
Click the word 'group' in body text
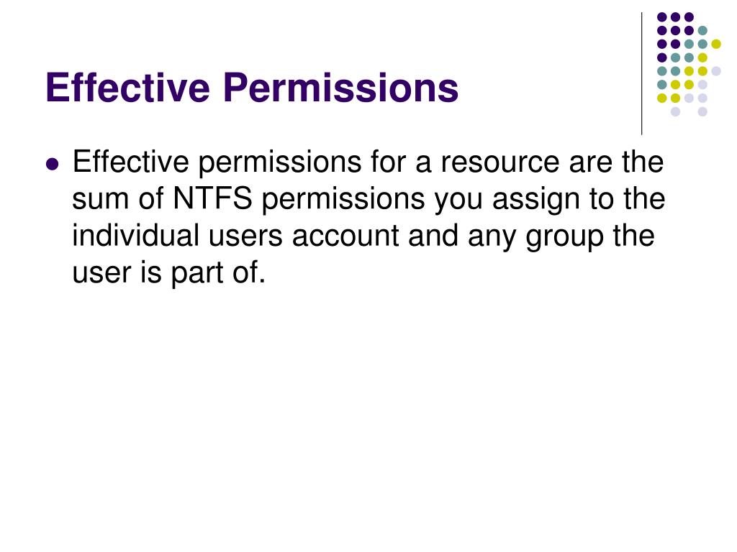(x=565, y=237)
